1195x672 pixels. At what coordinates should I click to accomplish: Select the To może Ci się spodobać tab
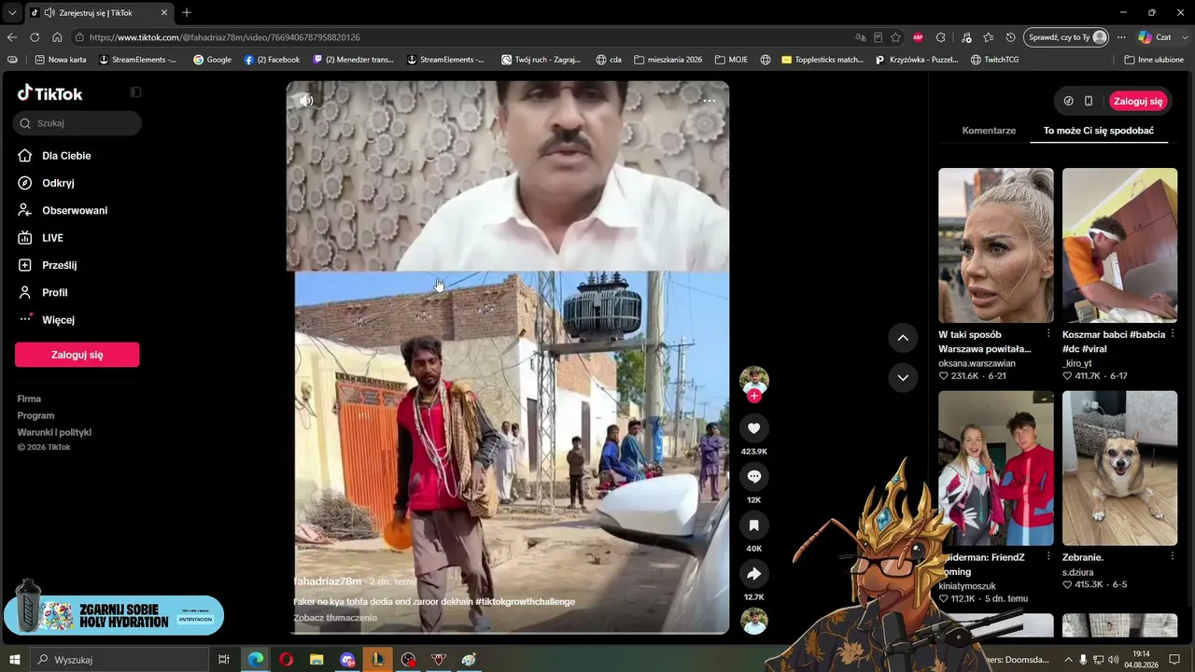[x=1099, y=131]
